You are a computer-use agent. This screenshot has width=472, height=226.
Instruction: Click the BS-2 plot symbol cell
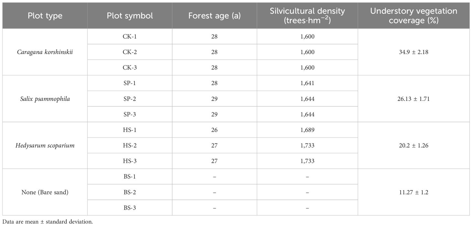(x=130, y=192)
